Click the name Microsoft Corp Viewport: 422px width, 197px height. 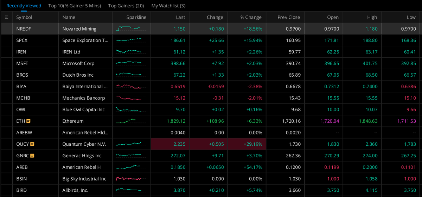pos(78,63)
